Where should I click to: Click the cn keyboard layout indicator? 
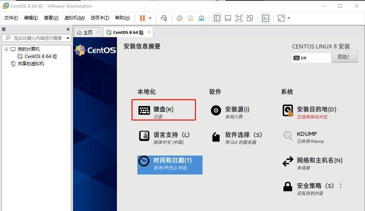coord(311,57)
